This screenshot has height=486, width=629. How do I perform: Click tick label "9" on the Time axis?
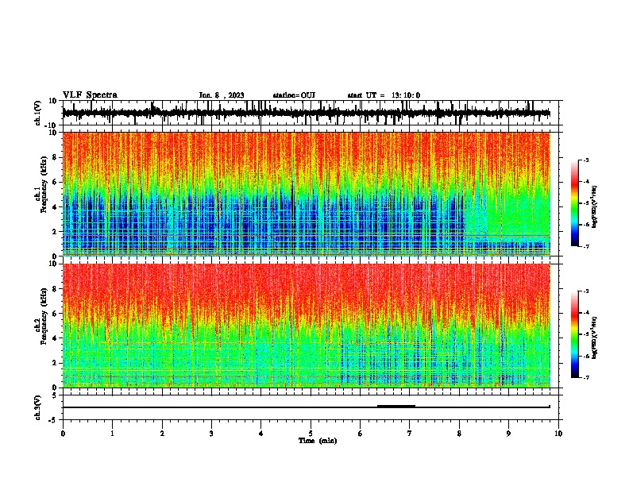coord(508,434)
